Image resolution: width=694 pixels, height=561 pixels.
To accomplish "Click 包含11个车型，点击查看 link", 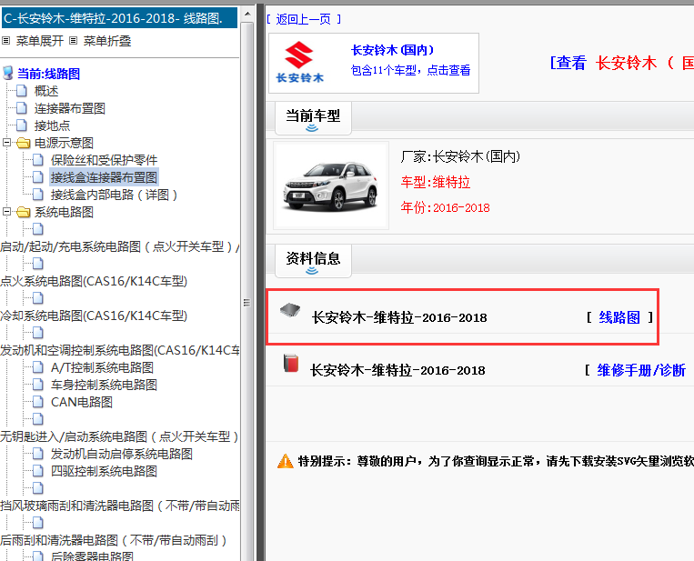I will click(410, 70).
